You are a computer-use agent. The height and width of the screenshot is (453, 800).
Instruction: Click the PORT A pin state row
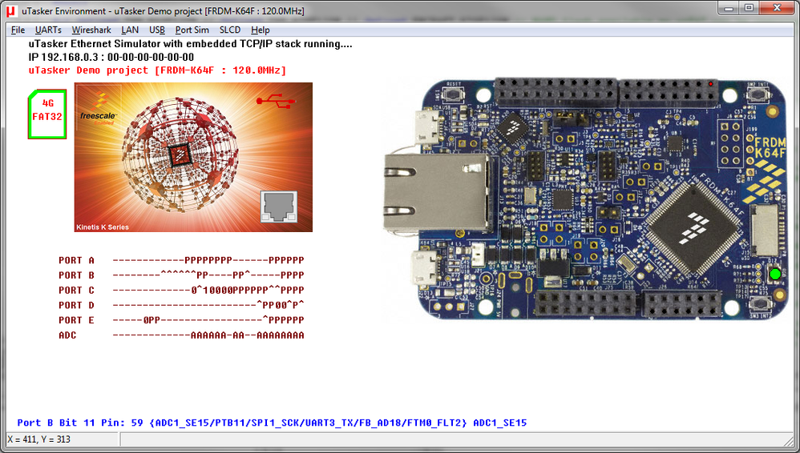point(208,260)
